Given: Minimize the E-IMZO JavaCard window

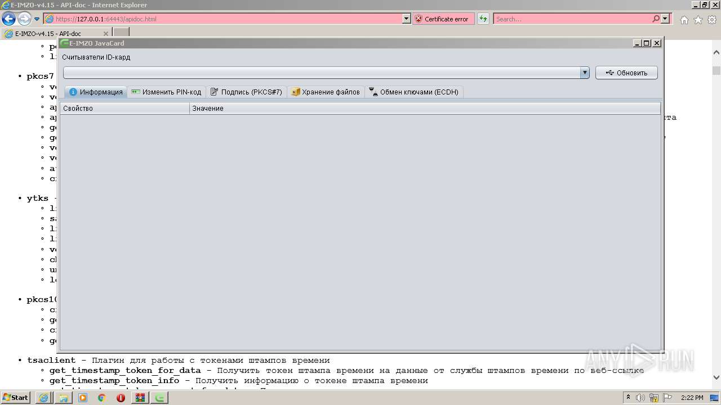Looking at the screenshot, I should pos(637,43).
